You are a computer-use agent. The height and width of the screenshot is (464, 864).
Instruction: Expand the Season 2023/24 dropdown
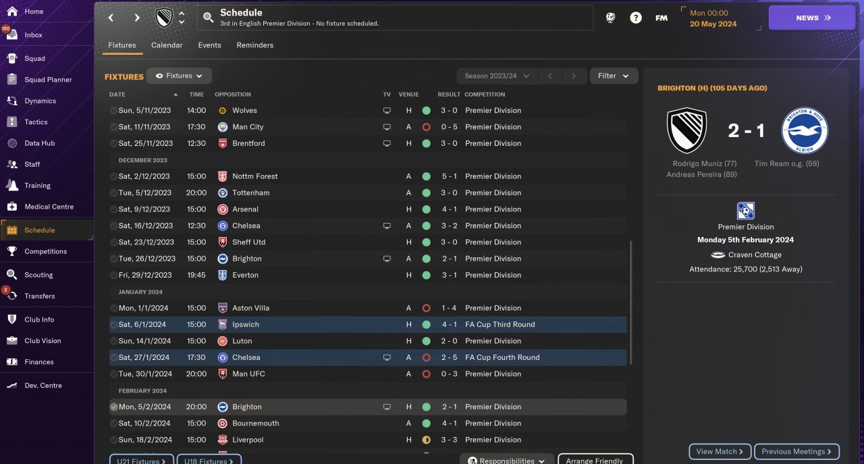pos(497,76)
